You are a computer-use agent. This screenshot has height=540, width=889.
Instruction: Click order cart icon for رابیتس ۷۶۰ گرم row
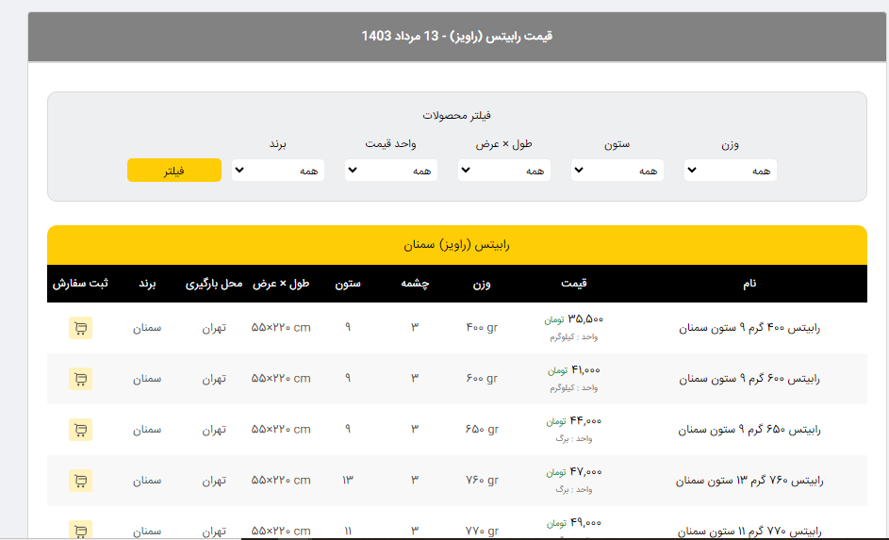[x=80, y=481]
